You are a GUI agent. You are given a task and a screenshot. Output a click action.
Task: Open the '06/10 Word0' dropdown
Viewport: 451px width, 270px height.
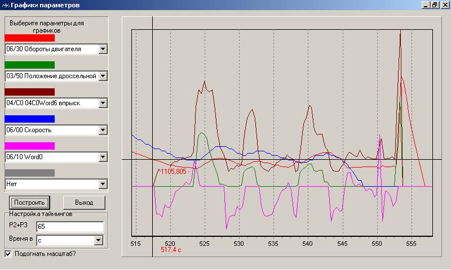coord(103,156)
